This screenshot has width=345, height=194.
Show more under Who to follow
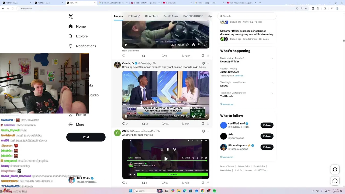click(227, 157)
